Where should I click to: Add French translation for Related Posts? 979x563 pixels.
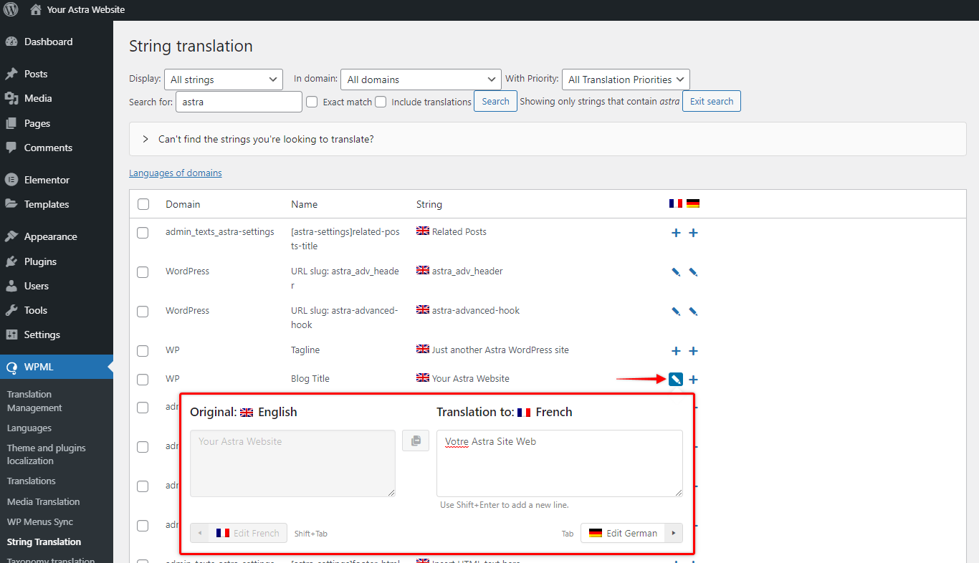click(676, 233)
